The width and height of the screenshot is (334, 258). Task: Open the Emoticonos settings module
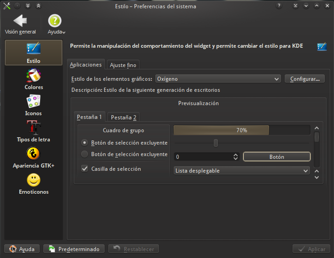(x=34, y=184)
